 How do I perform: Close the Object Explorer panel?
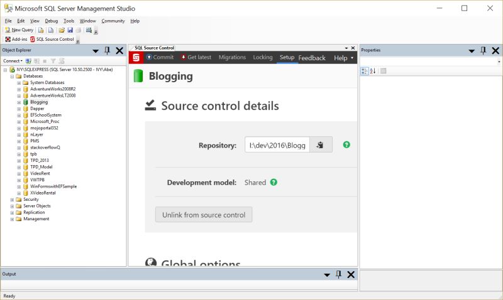pos(119,51)
